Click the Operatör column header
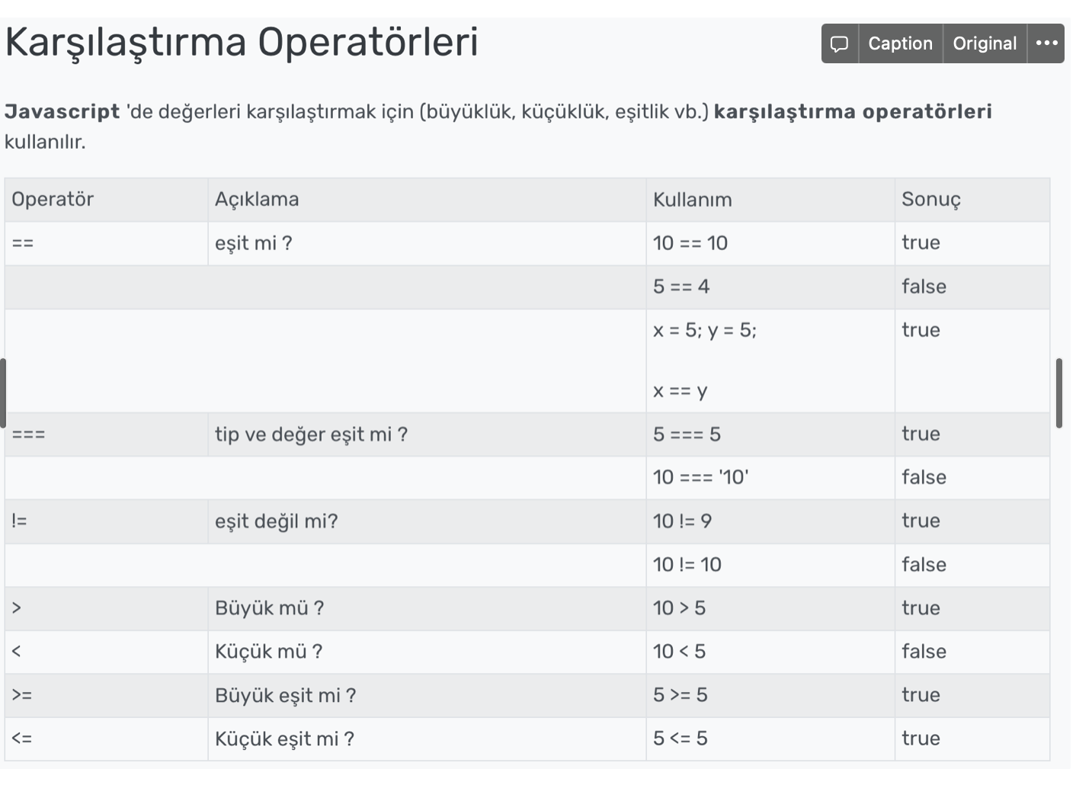This screenshot has height=785, width=1076. 106,200
